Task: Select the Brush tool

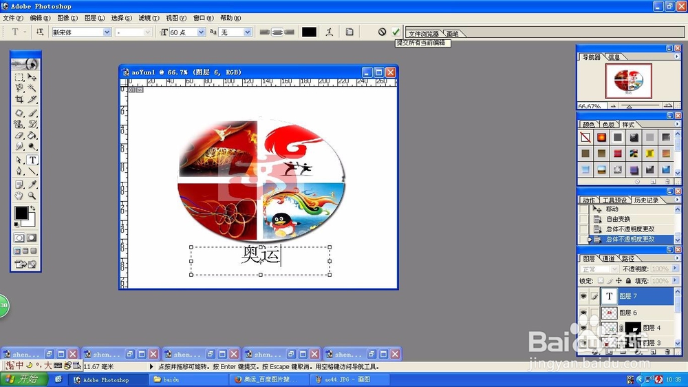Action: pyautogui.click(x=32, y=113)
